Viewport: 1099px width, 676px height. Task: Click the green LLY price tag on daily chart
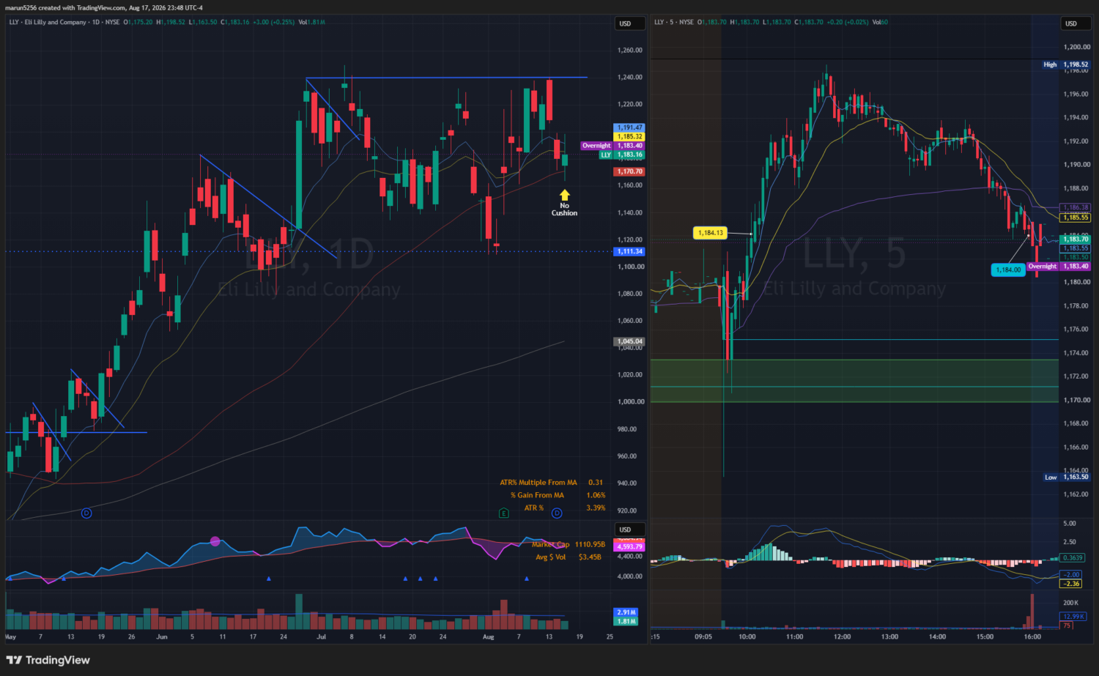coord(606,155)
